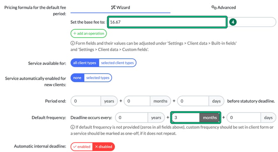
Task: Click the Period end days field
Action: point(193,101)
